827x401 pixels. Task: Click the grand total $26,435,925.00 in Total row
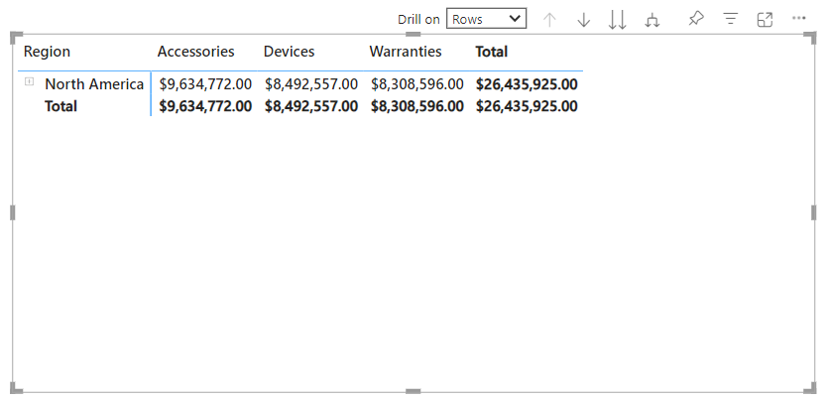point(527,106)
